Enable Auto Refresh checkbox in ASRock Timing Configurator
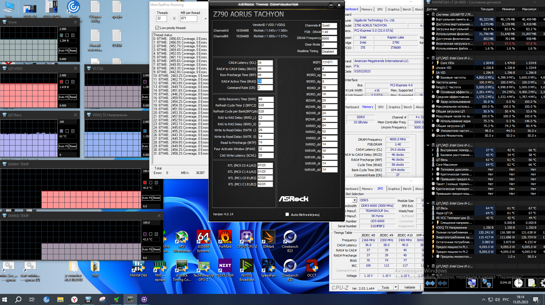 pyautogui.click(x=287, y=214)
